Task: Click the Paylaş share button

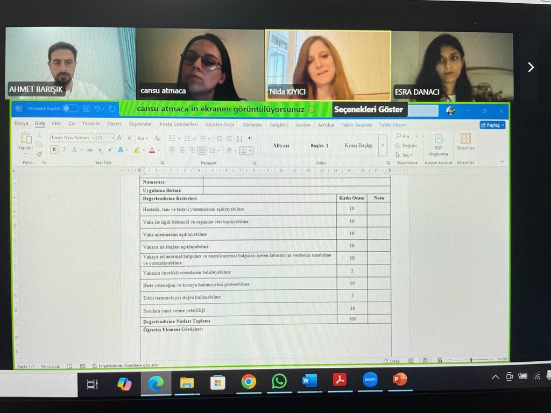Action: pyautogui.click(x=492, y=125)
